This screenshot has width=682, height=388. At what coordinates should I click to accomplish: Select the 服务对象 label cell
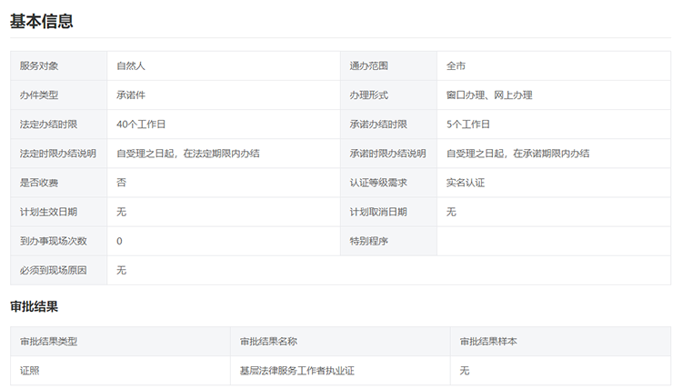(39, 66)
